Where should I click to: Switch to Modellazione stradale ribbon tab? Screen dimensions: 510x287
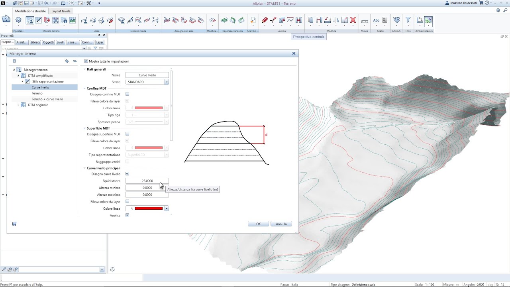point(30,11)
